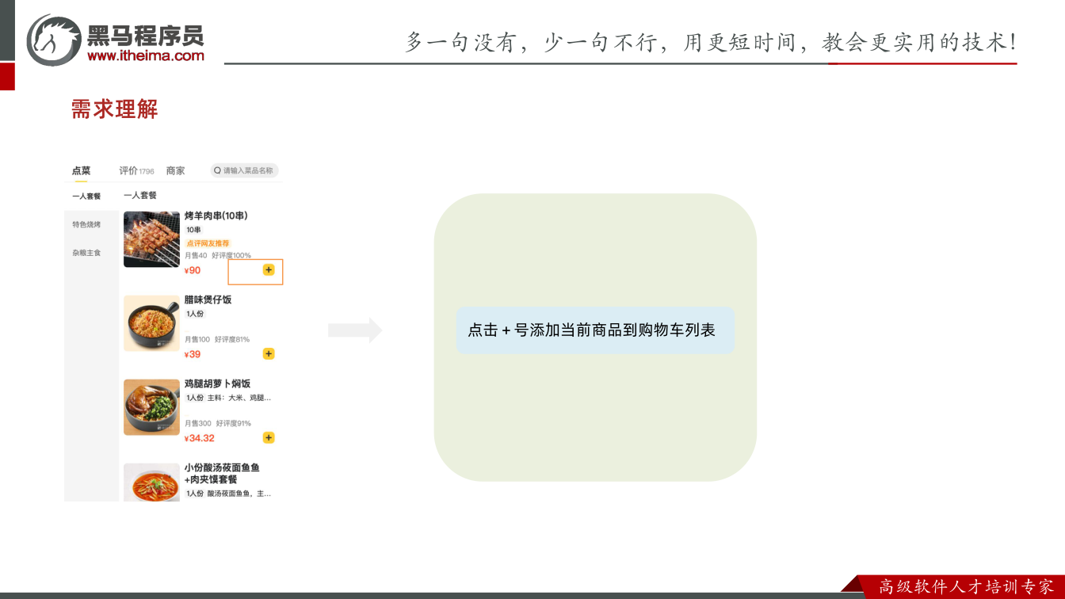The width and height of the screenshot is (1065, 599).
Task: Click the 10串 portion tag
Action: coord(194,230)
